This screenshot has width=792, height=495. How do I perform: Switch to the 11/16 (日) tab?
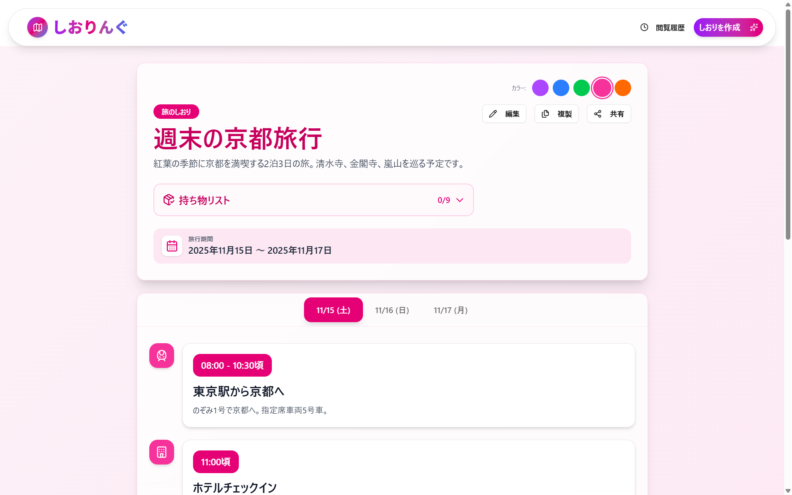coord(392,310)
